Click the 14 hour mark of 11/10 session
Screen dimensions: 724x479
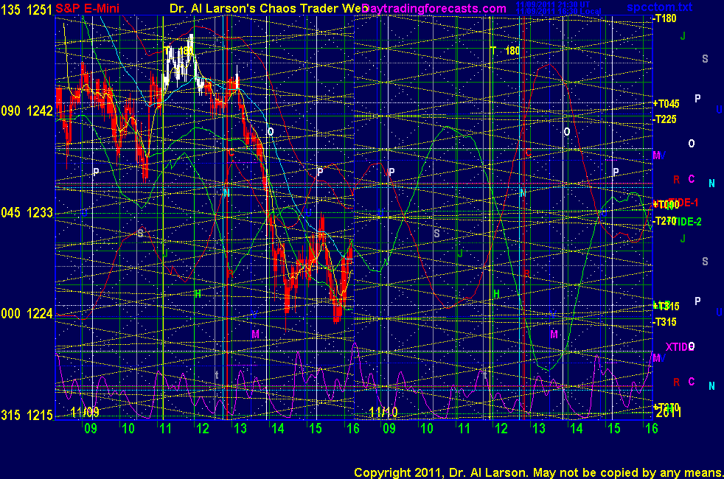577,429
